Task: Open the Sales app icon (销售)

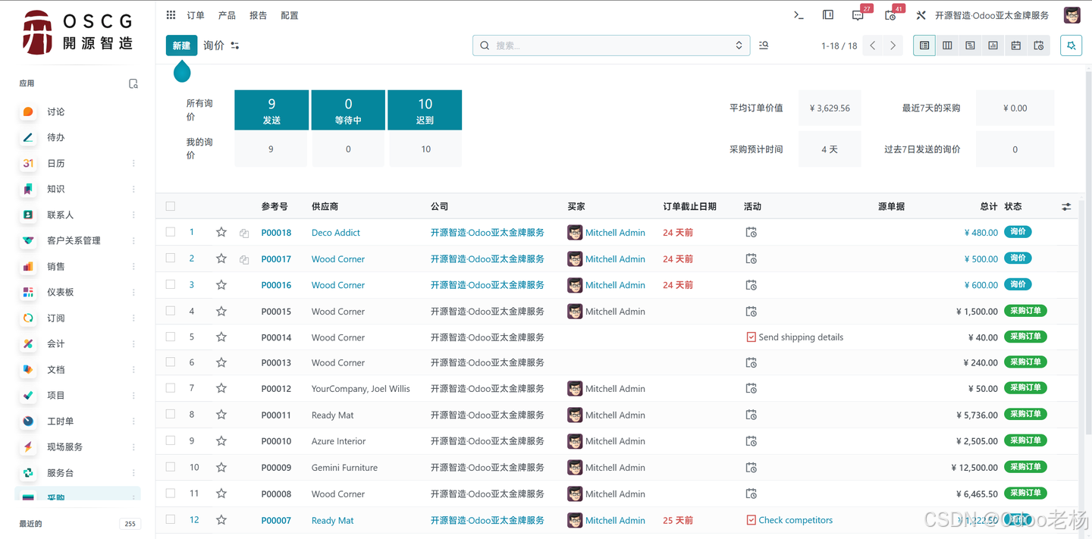Action: [x=28, y=266]
